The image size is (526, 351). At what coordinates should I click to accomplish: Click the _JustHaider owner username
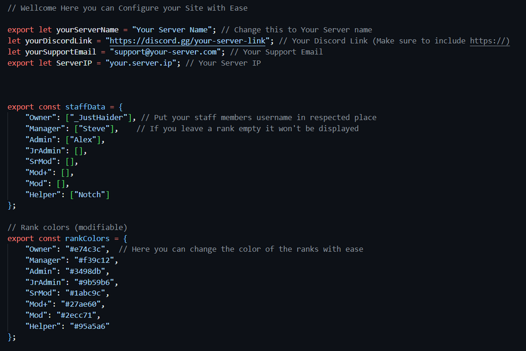99,118
